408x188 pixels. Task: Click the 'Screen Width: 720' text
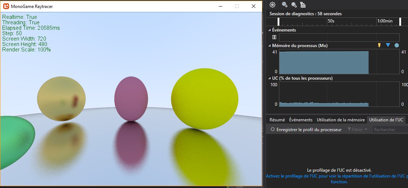point(24,39)
